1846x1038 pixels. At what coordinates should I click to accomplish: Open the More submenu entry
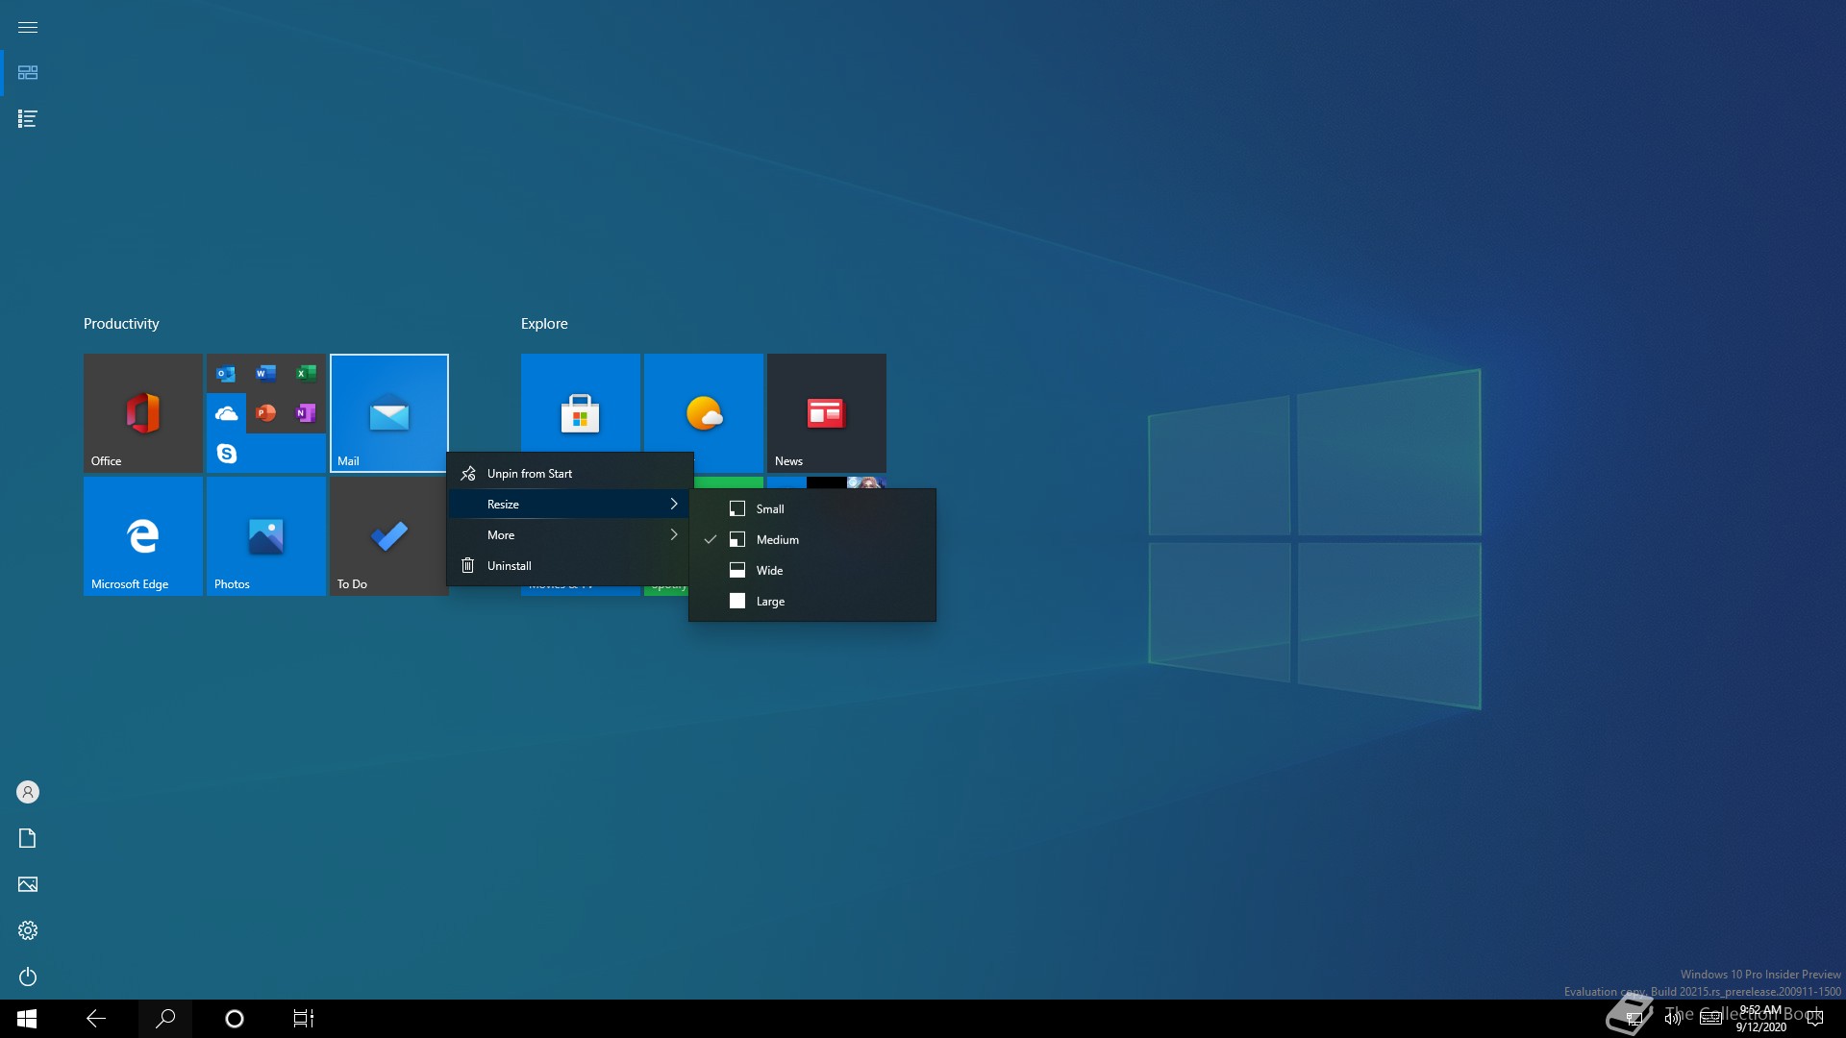(570, 535)
